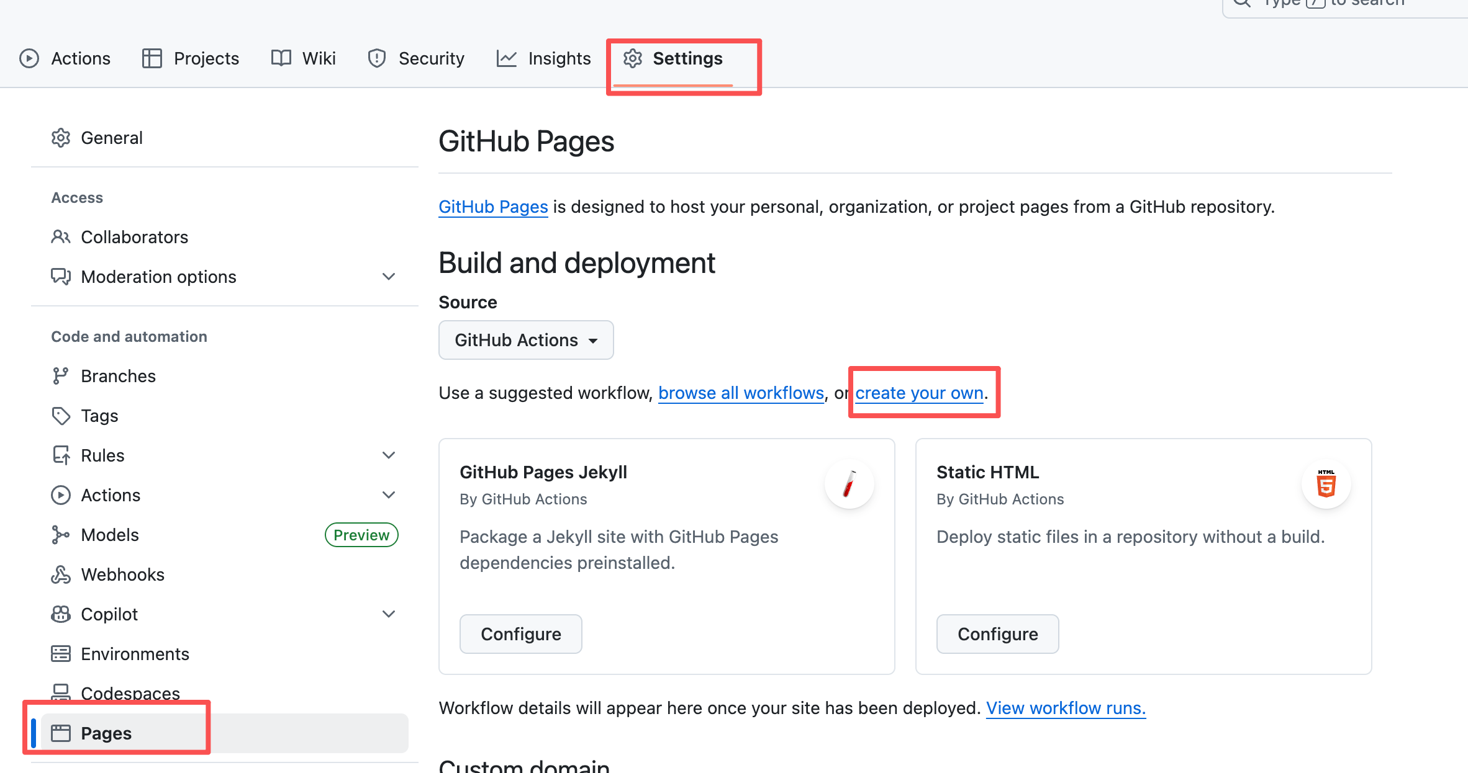Expand the Copilot sidebar section
1468x773 pixels.
point(389,614)
